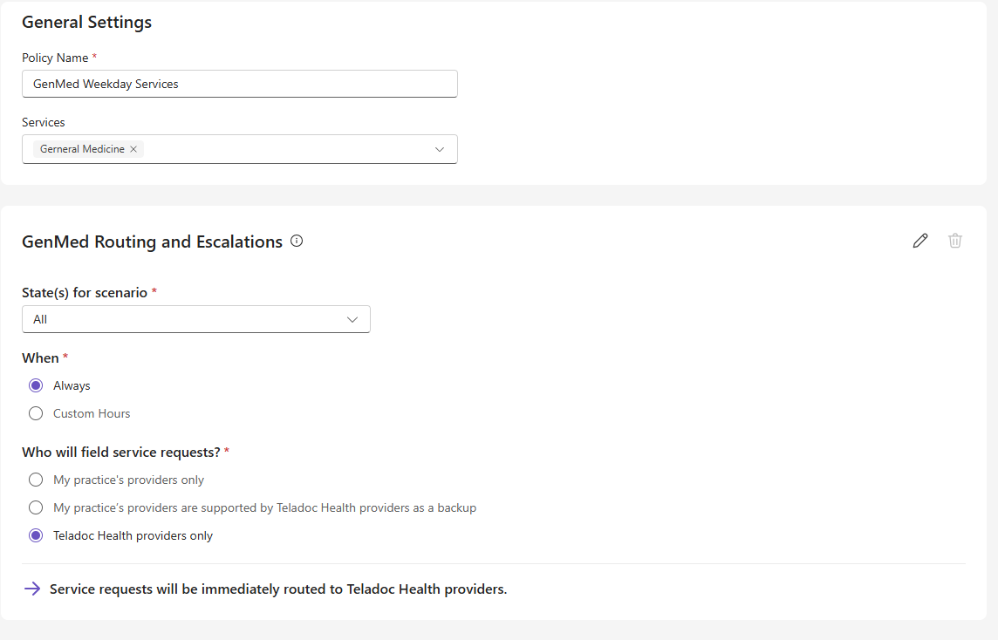The width and height of the screenshot is (998, 640).
Task: Click the General Settings heading
Action: click(x=87, y=23)
